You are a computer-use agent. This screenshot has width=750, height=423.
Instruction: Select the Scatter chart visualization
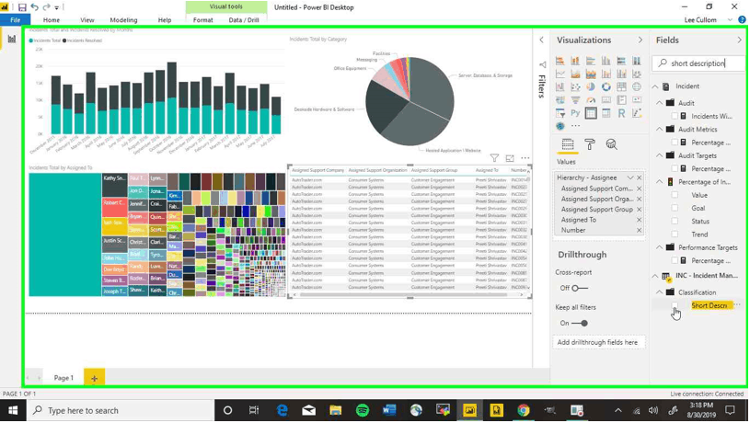click(575, 87)
